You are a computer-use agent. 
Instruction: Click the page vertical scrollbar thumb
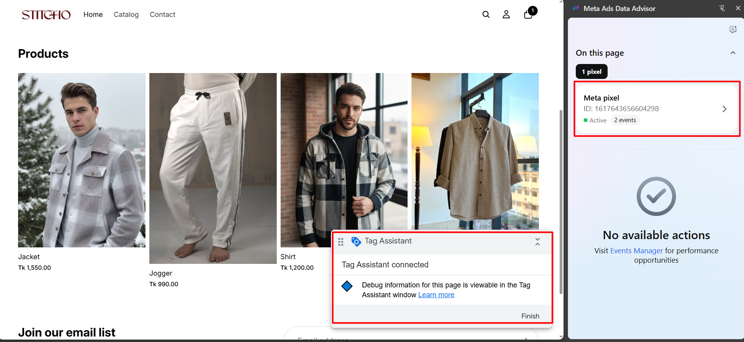tap(561, 202)
